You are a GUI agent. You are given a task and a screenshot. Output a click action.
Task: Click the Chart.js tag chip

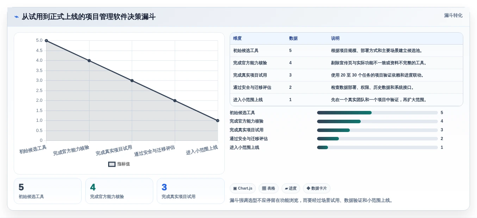point(243,189)
